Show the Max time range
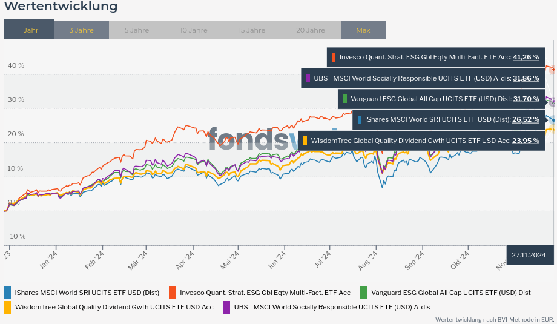557x324 pixels. point(363,30)
